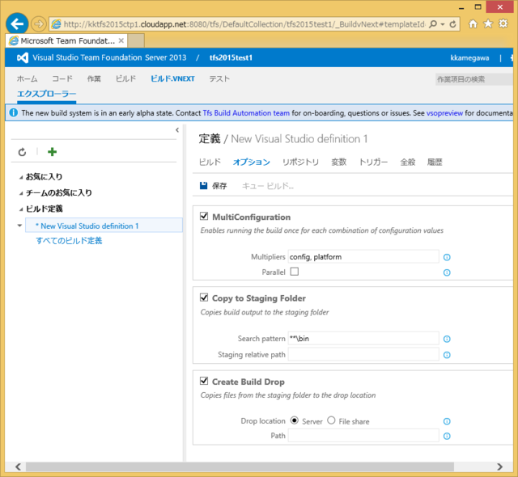Open the address bar dropdown arrow

pos(443,24)
